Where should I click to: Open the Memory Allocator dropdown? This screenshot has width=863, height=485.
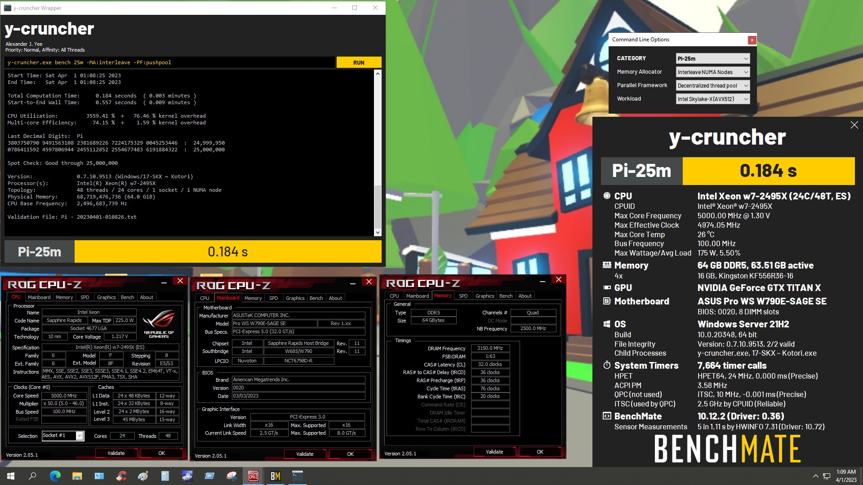click(x=713, y=72)
